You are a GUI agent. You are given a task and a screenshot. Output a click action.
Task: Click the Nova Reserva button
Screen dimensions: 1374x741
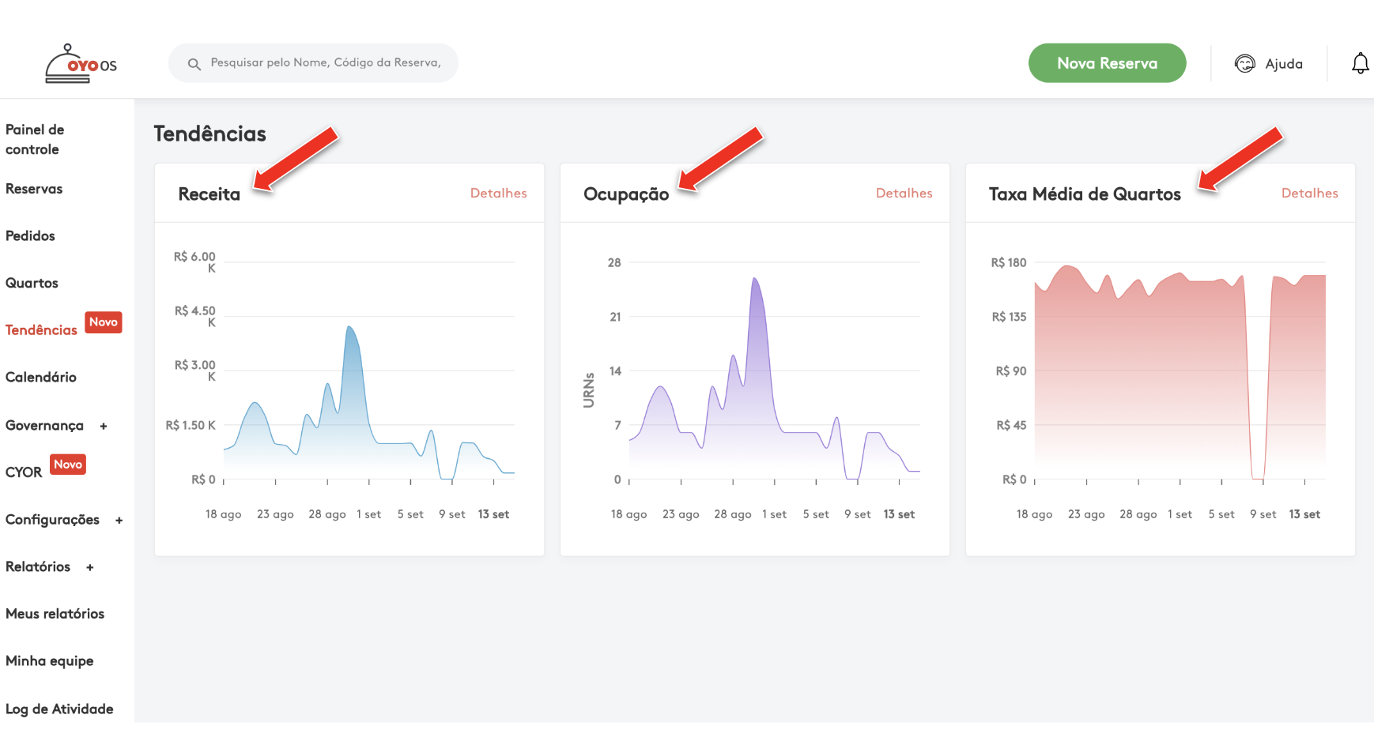(x=1107, y=63)
